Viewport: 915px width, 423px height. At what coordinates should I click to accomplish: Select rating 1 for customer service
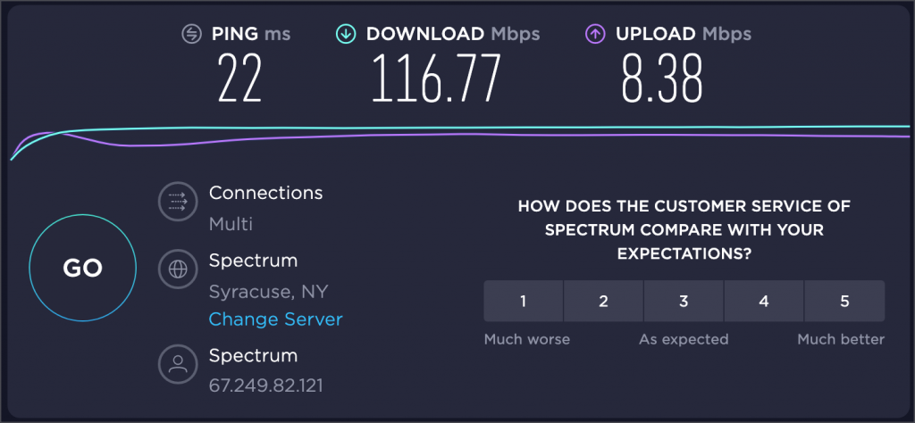pyautogui.click(x=524, y=302)
